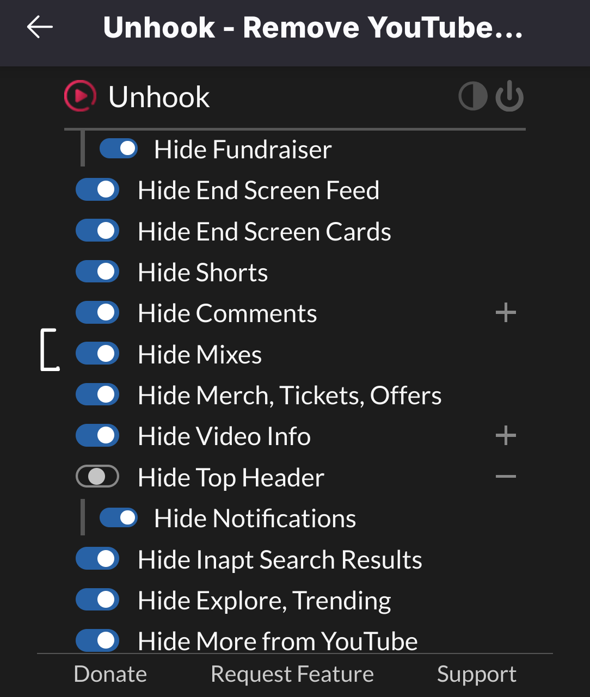Click the Hide Mixes label
This screenshot has width=590, height=697.
pyautogui.click(x=200, y=354)
